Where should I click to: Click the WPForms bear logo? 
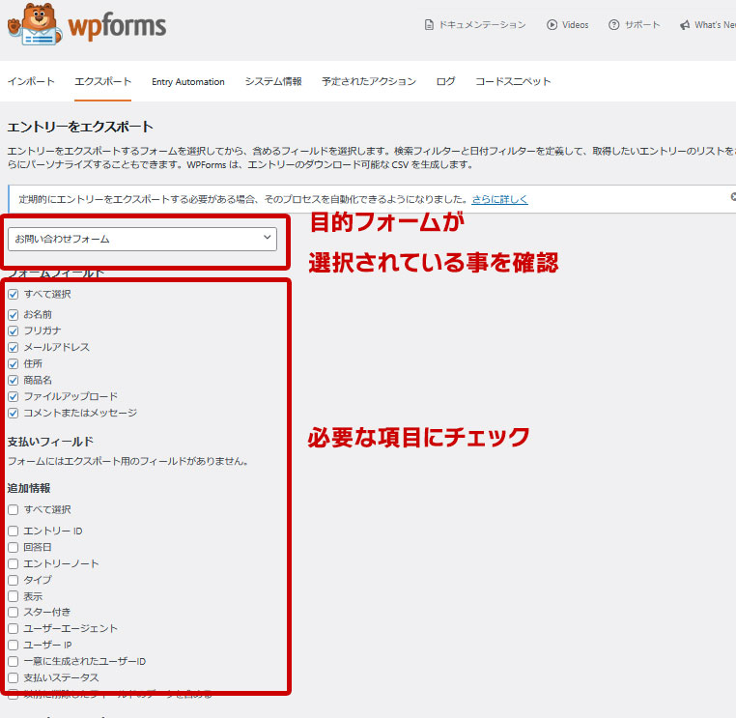35,24
